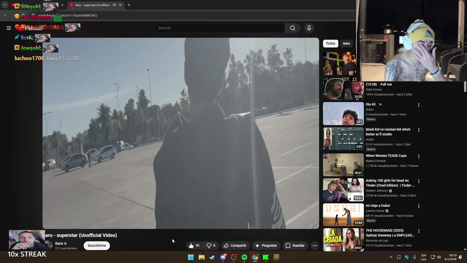Share the video via Compartir

[x=235, y=245]
